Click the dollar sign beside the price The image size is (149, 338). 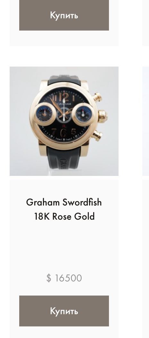pos(49,278)
